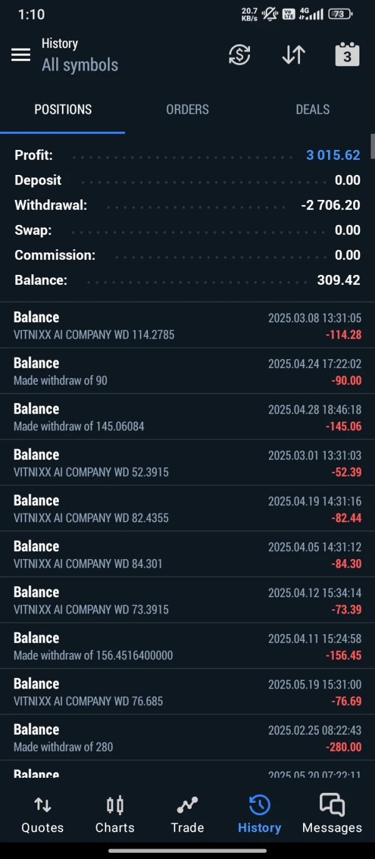Select the POSITIONS tab
375x859 pixels.
pos(62,109)
